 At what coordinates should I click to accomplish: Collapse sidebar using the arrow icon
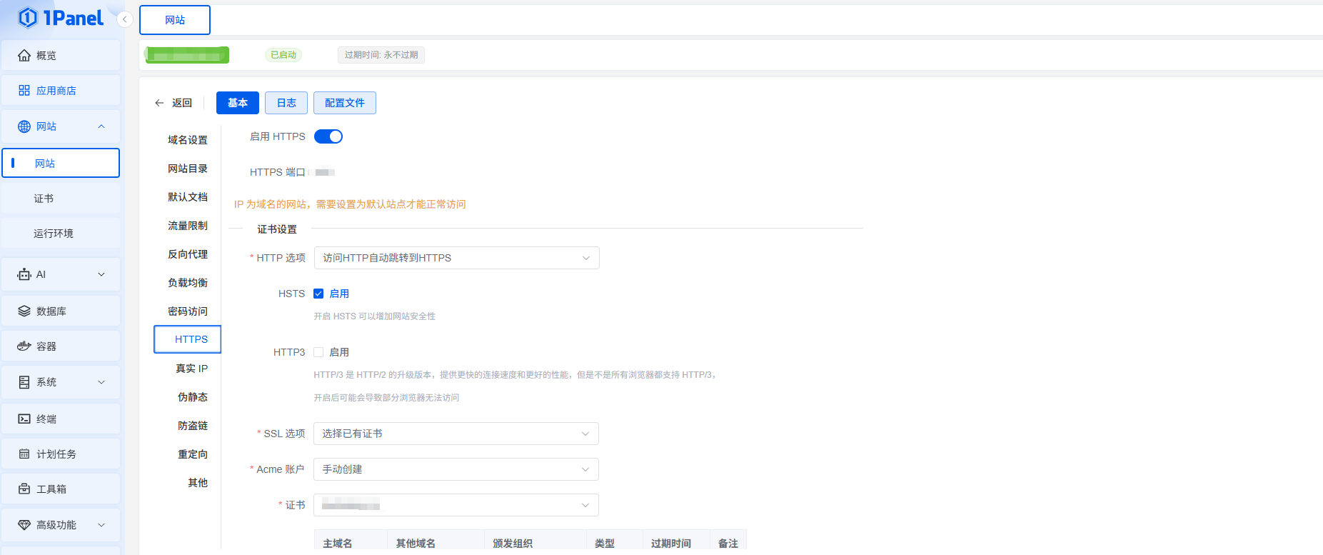[125, 19]
